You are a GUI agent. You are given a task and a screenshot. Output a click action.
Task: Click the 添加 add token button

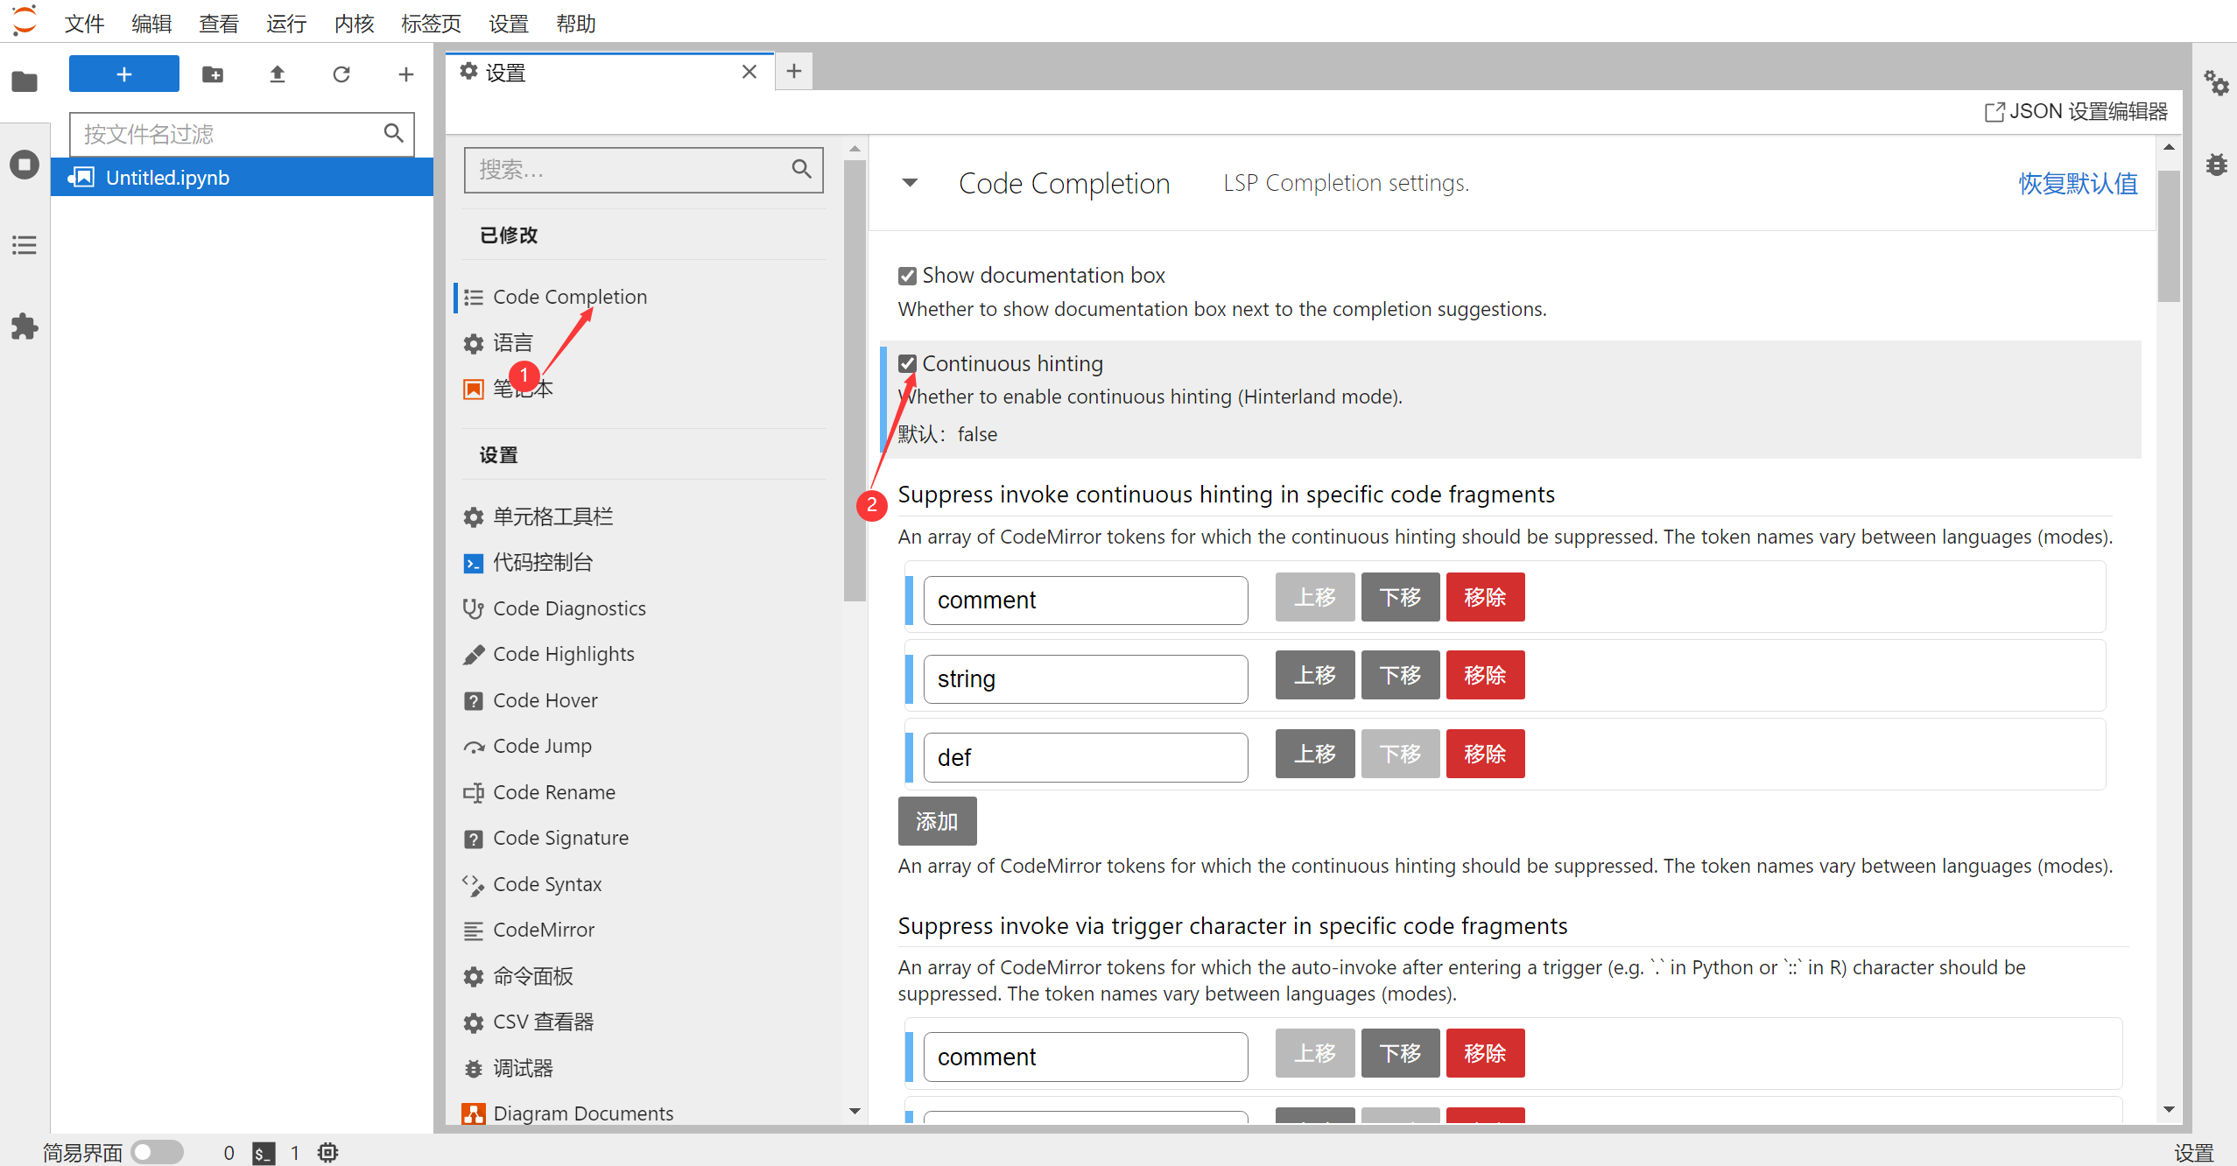pyautogui.click(x=937, y=821)
